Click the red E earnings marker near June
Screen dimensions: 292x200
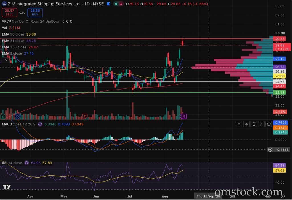85,116
